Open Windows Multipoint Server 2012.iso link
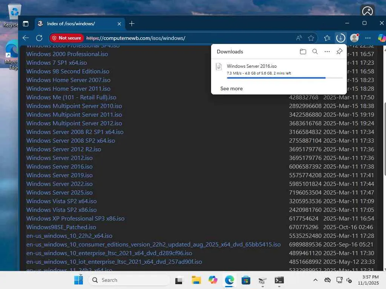Viewport: 386px width, 289px height. click(74, 123)
